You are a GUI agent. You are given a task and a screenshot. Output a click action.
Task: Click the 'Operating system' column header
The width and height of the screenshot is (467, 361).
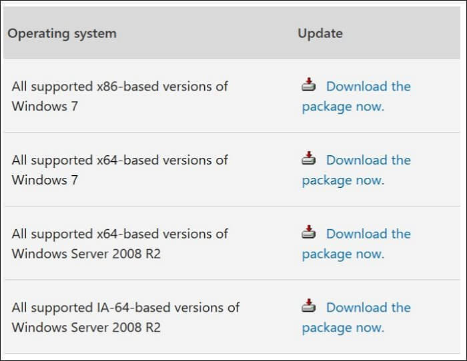point(62,33)
